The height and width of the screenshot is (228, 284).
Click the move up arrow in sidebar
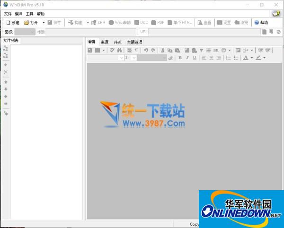(x=6, y=82)
